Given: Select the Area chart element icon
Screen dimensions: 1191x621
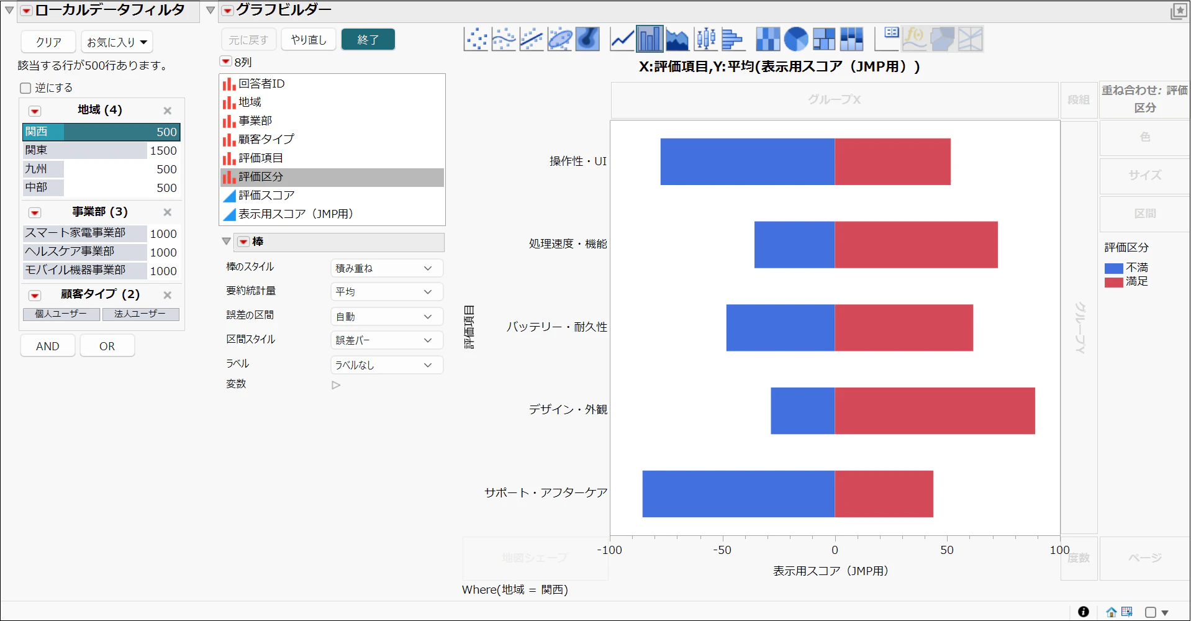Looking at the screenshot, I should (x=677, y=39).
